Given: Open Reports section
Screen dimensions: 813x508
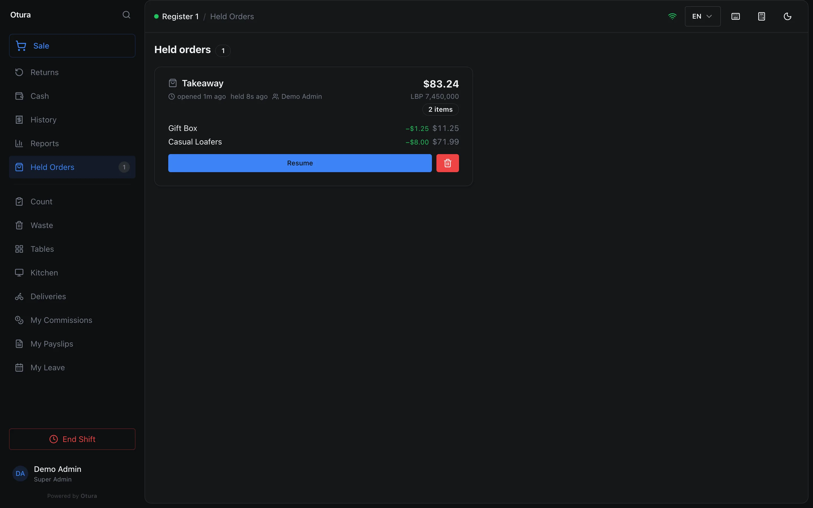Looking at the screenshot, I should pyautogui.click(x=72, y=143).
